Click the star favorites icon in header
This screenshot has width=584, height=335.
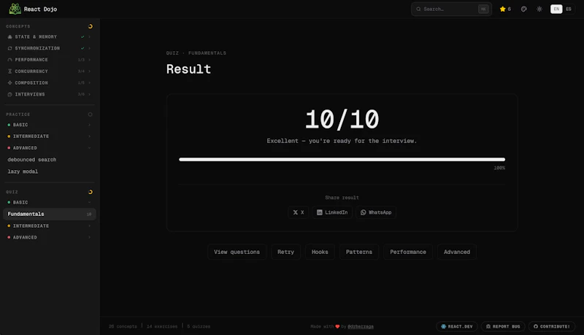click(503, 9)
